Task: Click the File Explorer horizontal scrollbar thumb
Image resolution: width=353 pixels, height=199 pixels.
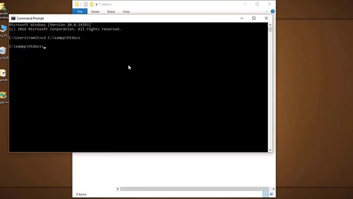Action: coord(195,189)
